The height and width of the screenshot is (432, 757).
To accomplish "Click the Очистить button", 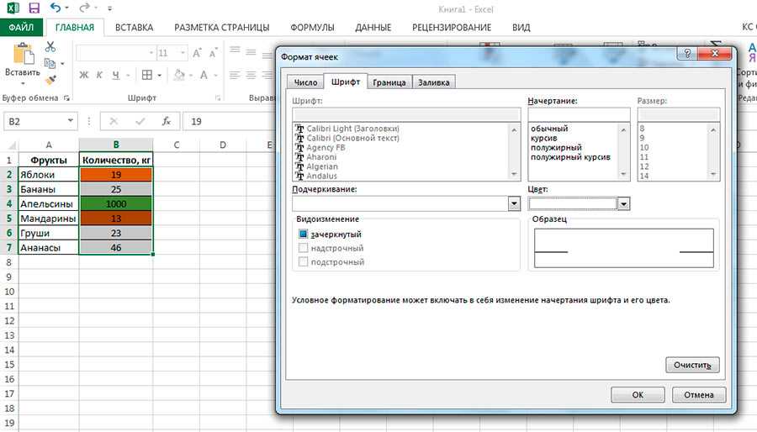I will tap(692, 365).
